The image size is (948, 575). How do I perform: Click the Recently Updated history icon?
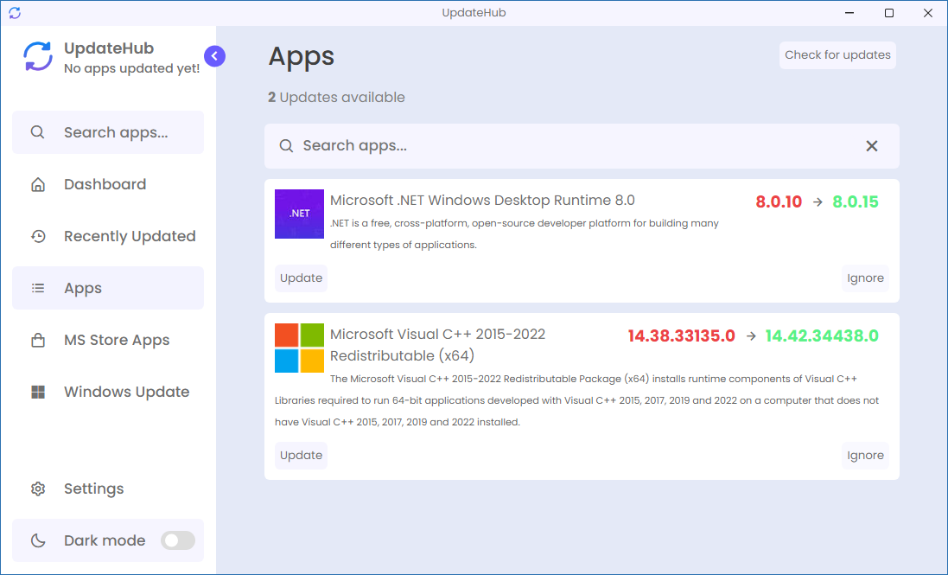pos(38,236)
